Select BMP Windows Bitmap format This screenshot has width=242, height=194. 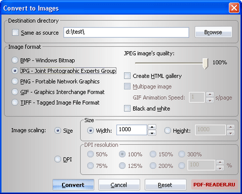pyautogui.click(x=15, y=60)
